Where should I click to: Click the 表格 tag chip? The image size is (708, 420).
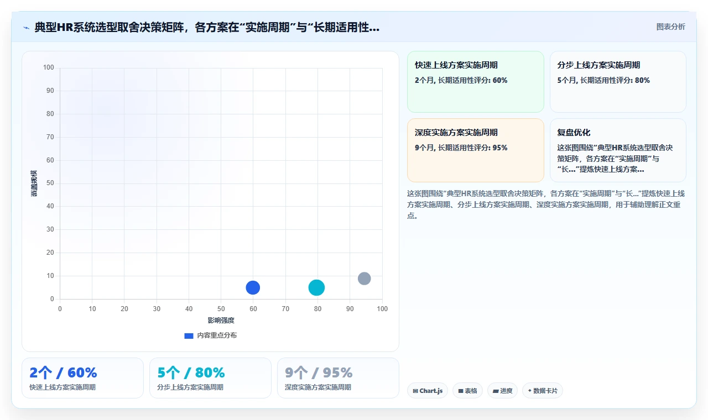(x=467, y=391)
